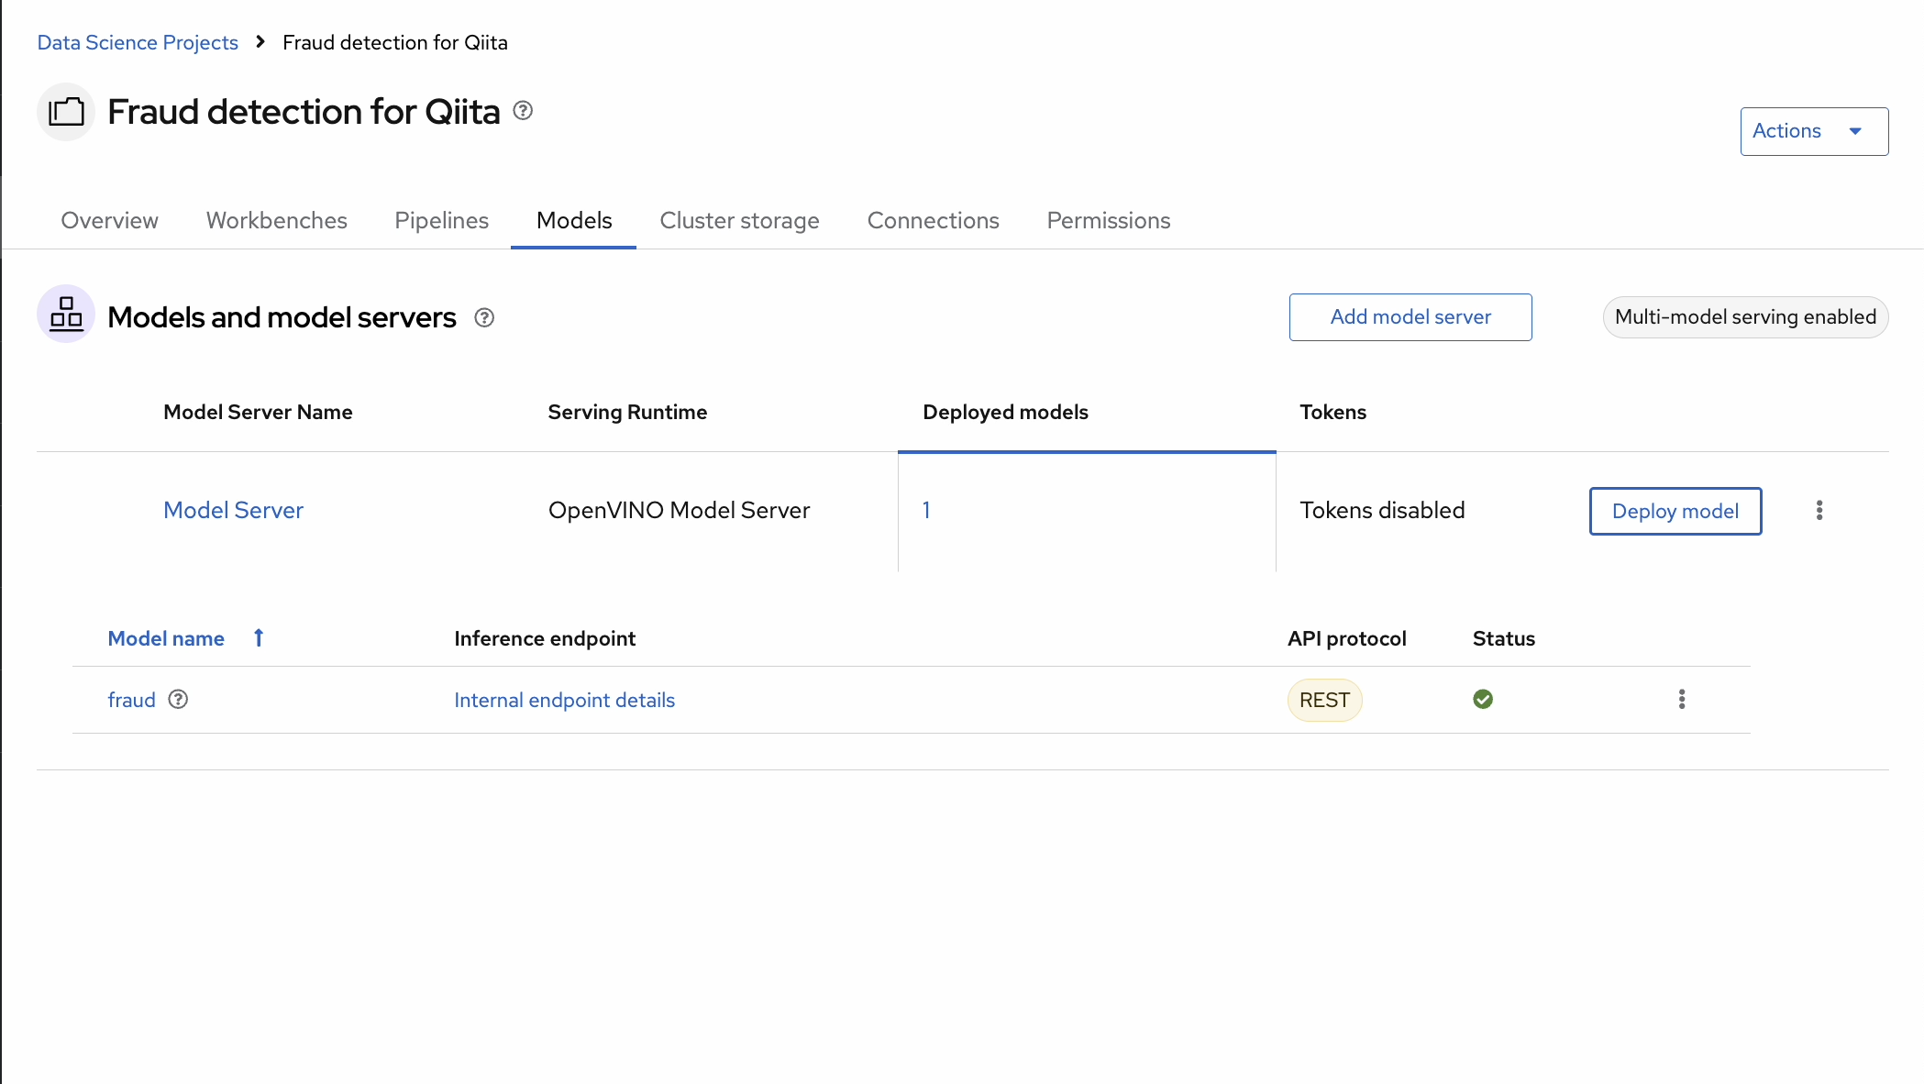Click the REST protocol label

point(1324,701)
